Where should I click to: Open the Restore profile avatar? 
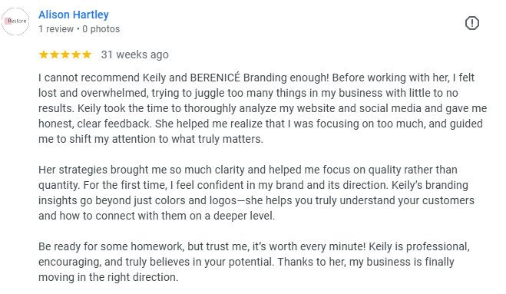15,21
